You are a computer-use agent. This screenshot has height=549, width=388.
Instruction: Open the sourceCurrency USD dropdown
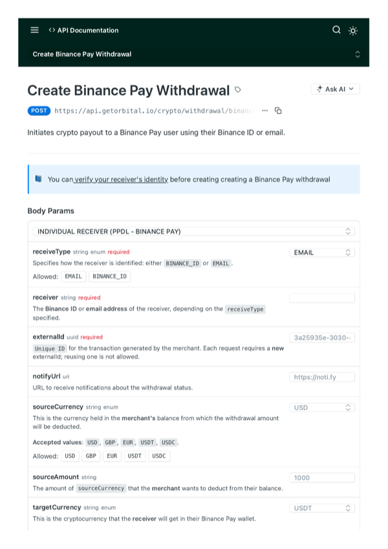pos(321,407)
